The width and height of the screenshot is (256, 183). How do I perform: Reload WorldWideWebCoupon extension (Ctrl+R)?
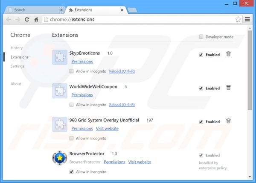[122, 105]
